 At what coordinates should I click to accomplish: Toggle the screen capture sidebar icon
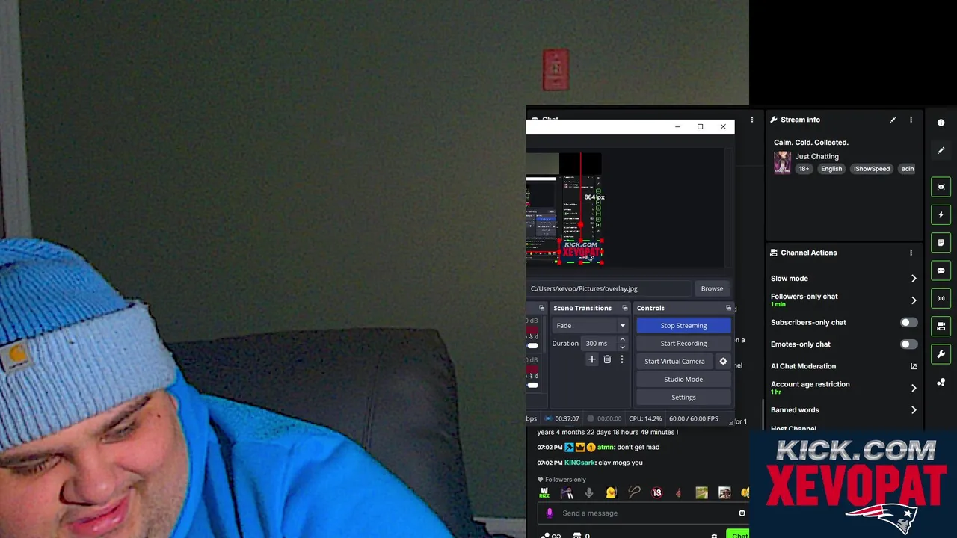click(941, 187)
